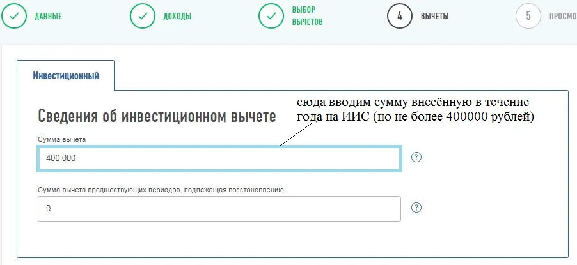Focus the previous periods deduction input showing 0
Screen dimensions: 577x265
click(219, 209)
